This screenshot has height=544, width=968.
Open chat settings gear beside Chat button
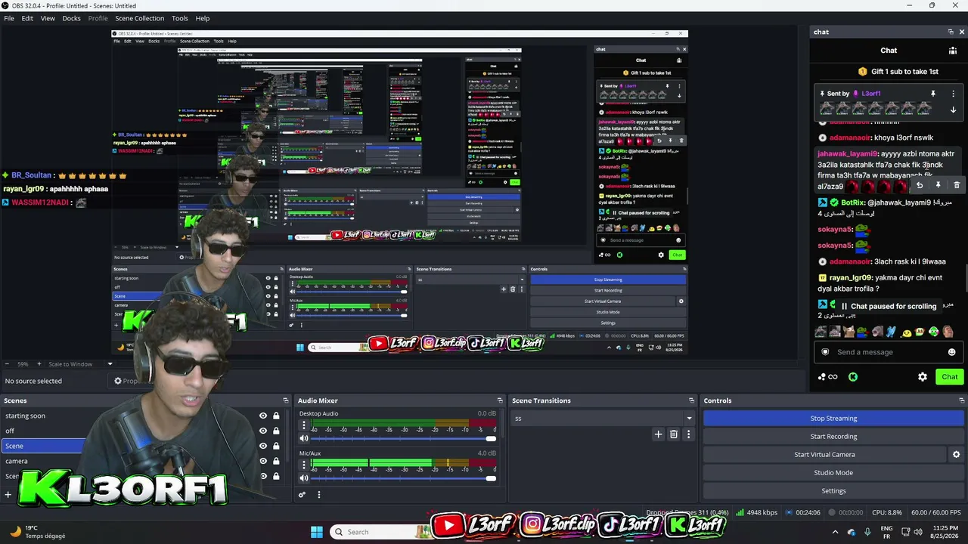923,377
